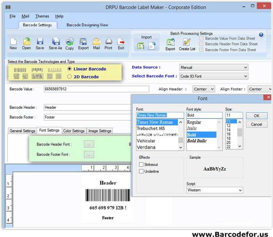Select the 2D Barcode radio button

click(69, 77)
